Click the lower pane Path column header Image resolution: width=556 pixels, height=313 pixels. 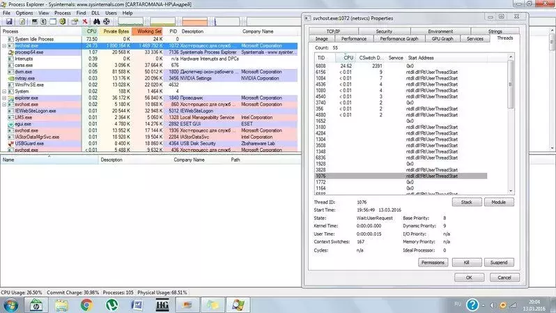[235, 160]
